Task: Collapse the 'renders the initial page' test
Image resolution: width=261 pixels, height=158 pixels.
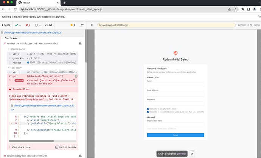Action: point(33,43)
